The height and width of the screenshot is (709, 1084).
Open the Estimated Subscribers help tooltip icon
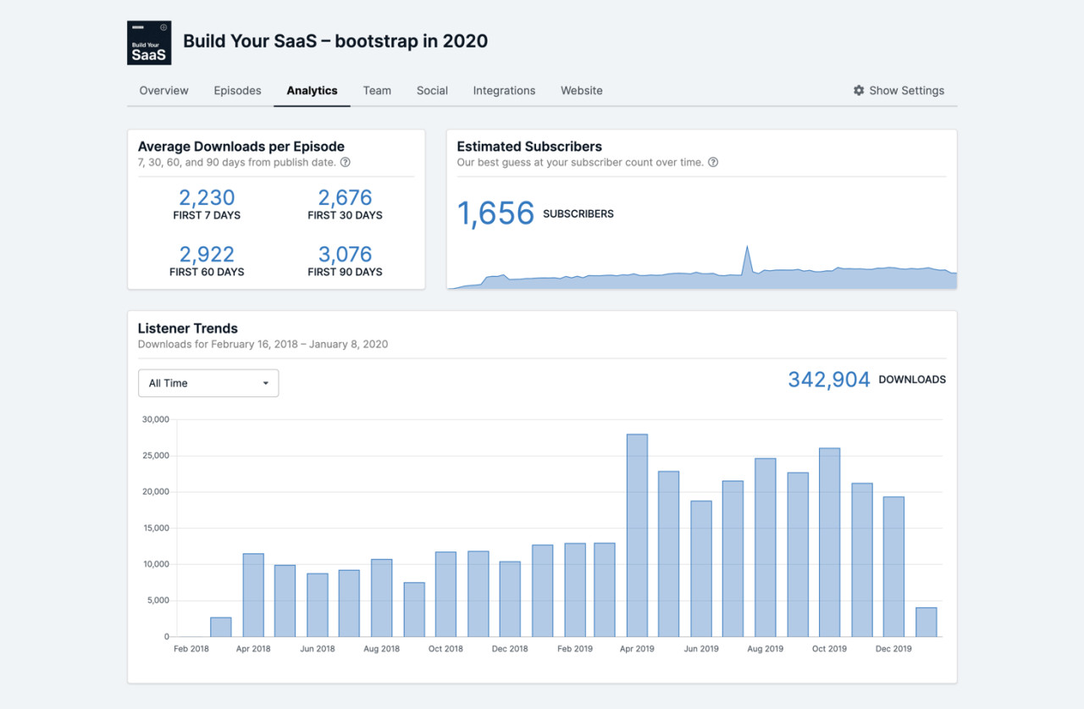point(712,162)
